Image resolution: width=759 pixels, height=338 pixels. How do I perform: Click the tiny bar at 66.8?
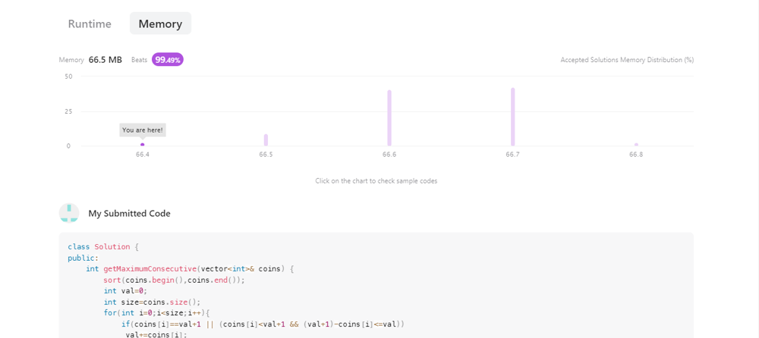(636, 145)
